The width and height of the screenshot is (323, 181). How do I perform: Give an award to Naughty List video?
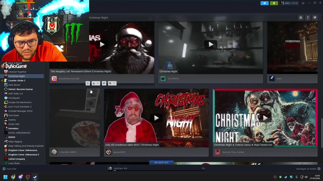click(x=88, y=83)
